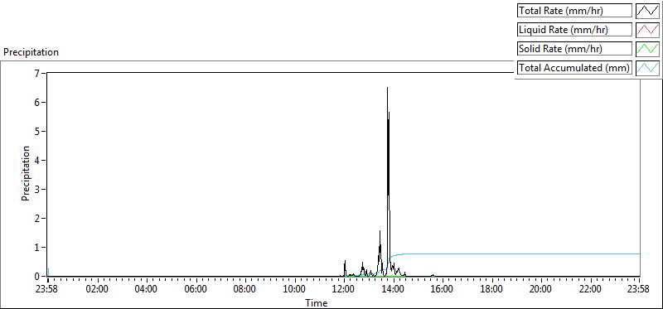Click the 10:00 time axis label
Image resolution: width=663 pixels, height=309 pixels.
(x=295, y=290)
